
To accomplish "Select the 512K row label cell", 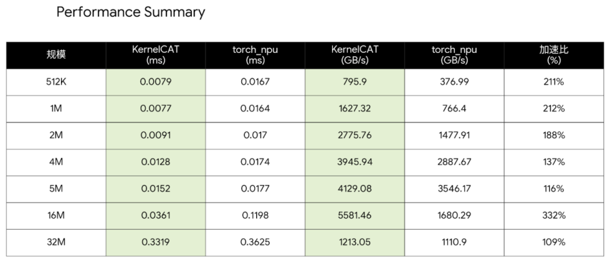I will click(x=56, y=82).
